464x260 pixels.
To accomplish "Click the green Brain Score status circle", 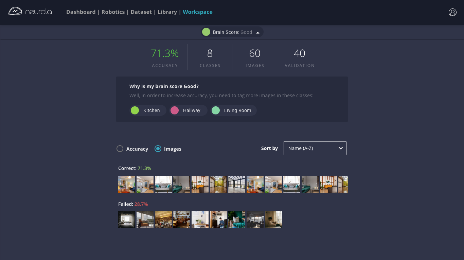I will (206, 32).
